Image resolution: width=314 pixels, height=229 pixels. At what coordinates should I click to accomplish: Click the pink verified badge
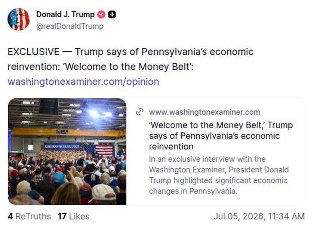pos(101,15)
